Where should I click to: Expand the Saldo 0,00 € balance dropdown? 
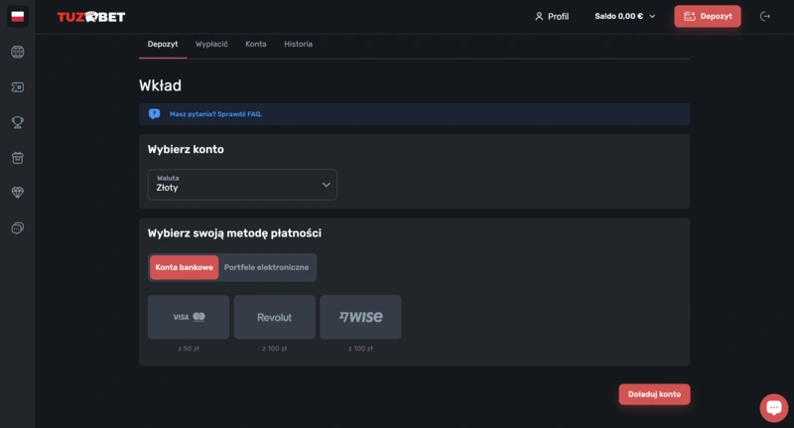[625, 17]
